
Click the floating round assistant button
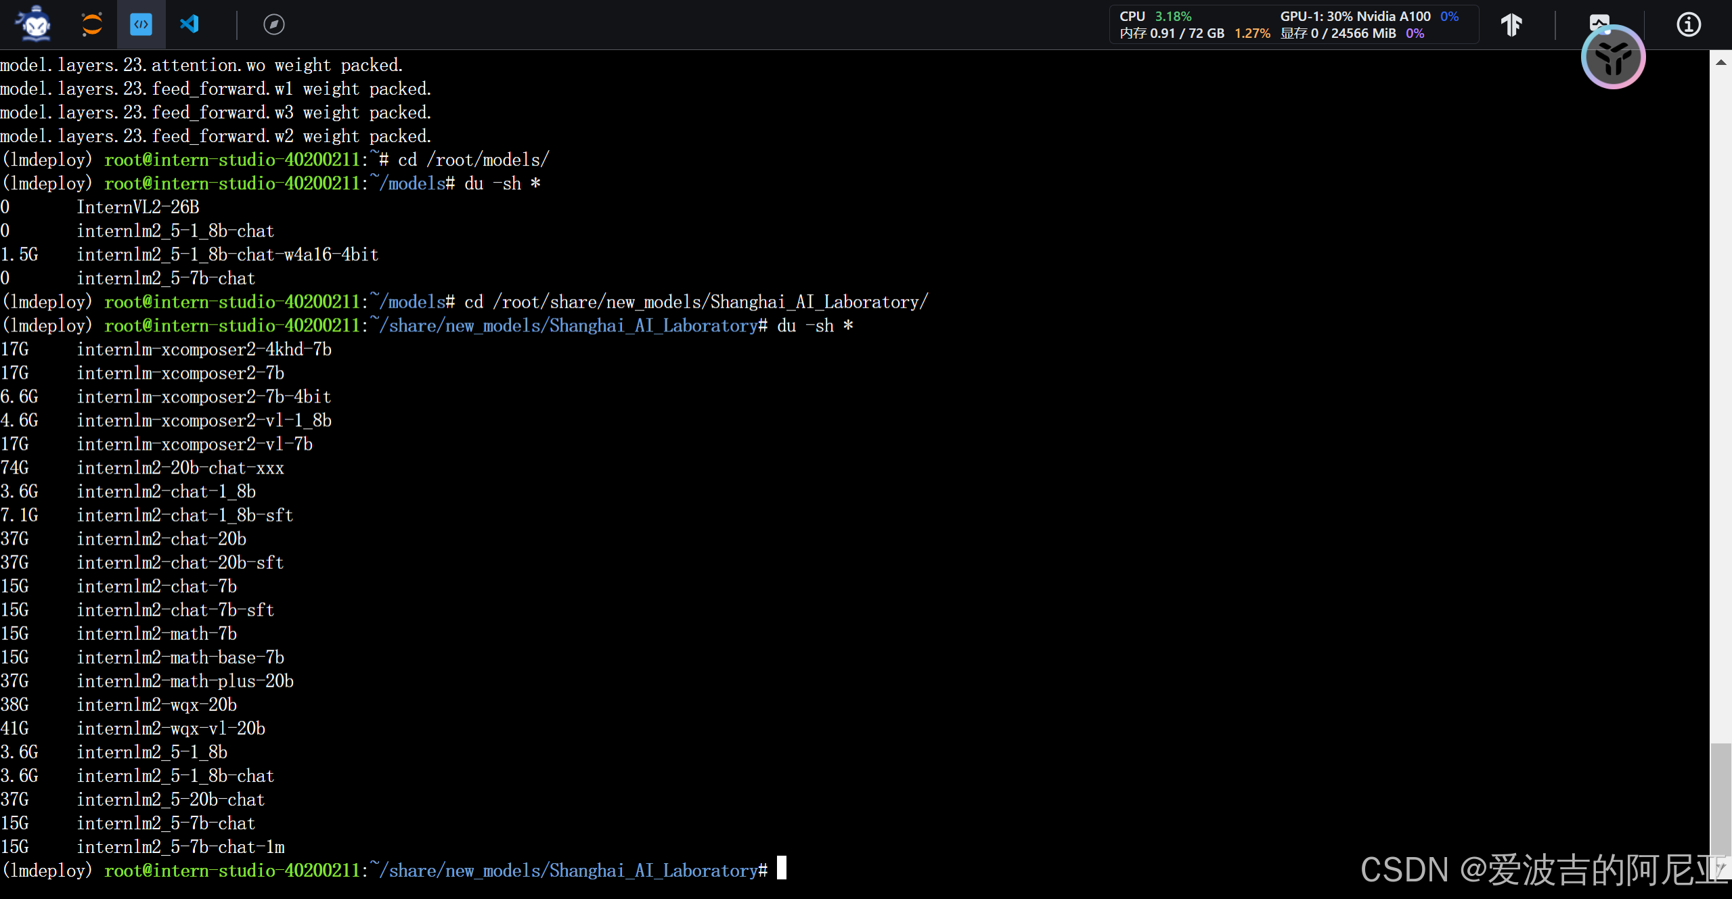[x=1613, y=57]
